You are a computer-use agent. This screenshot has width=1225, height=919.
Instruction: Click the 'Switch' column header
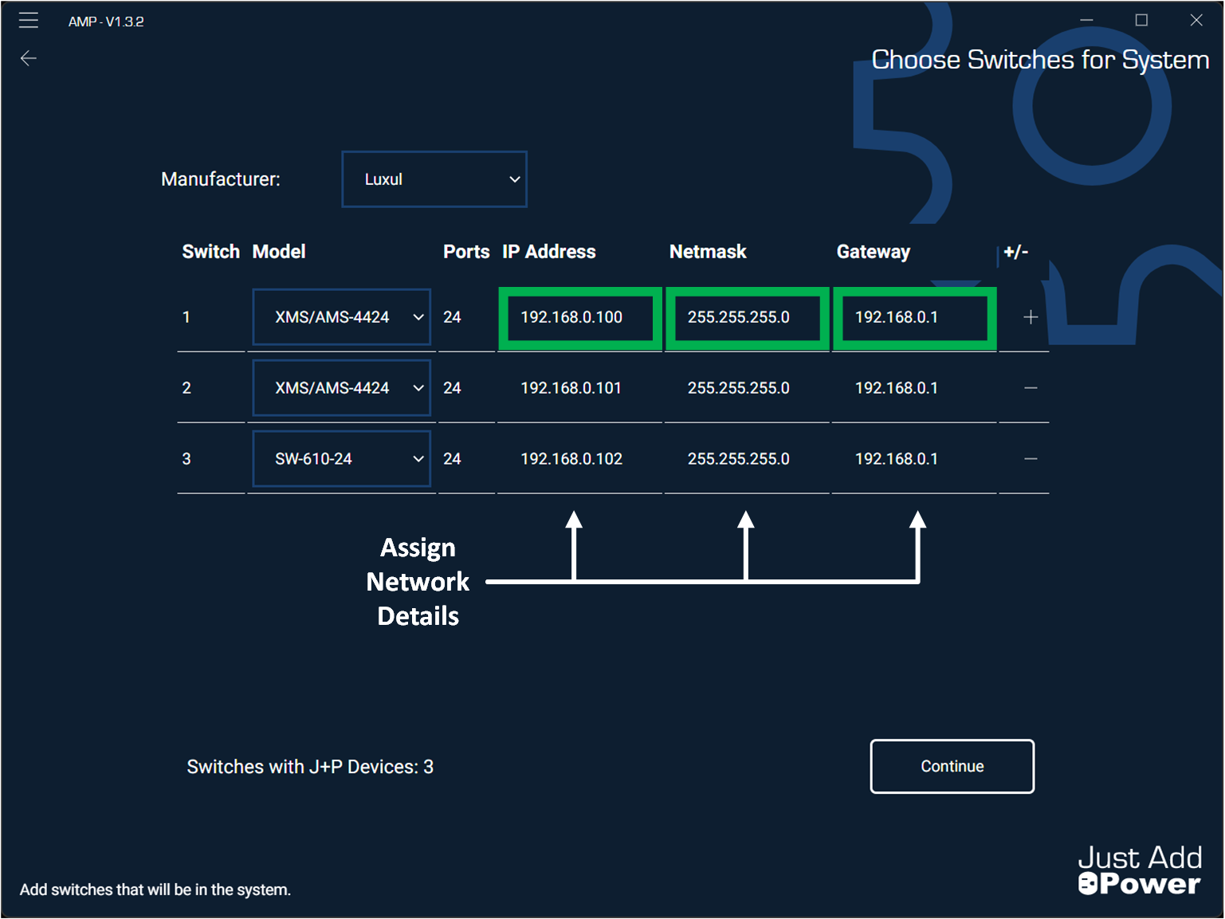(211, 252)
